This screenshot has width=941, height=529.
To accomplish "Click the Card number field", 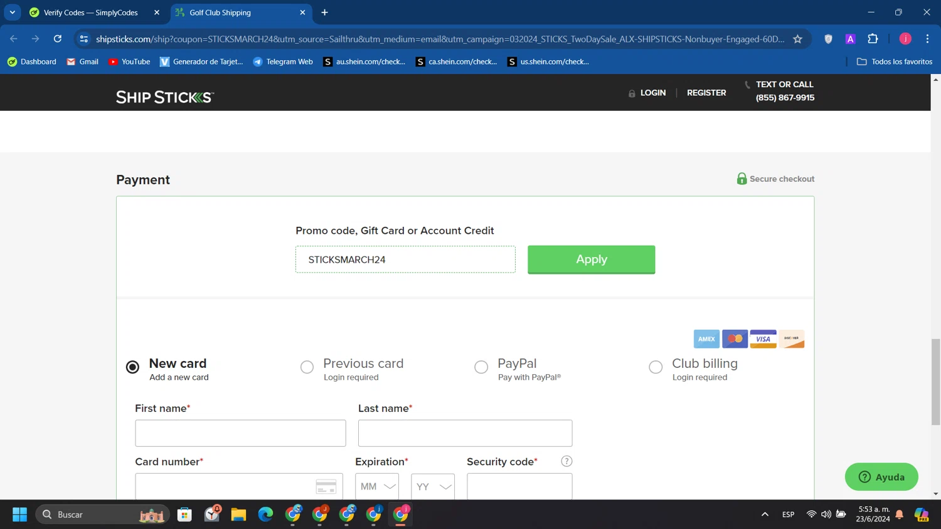I will [x=239, y=486].
